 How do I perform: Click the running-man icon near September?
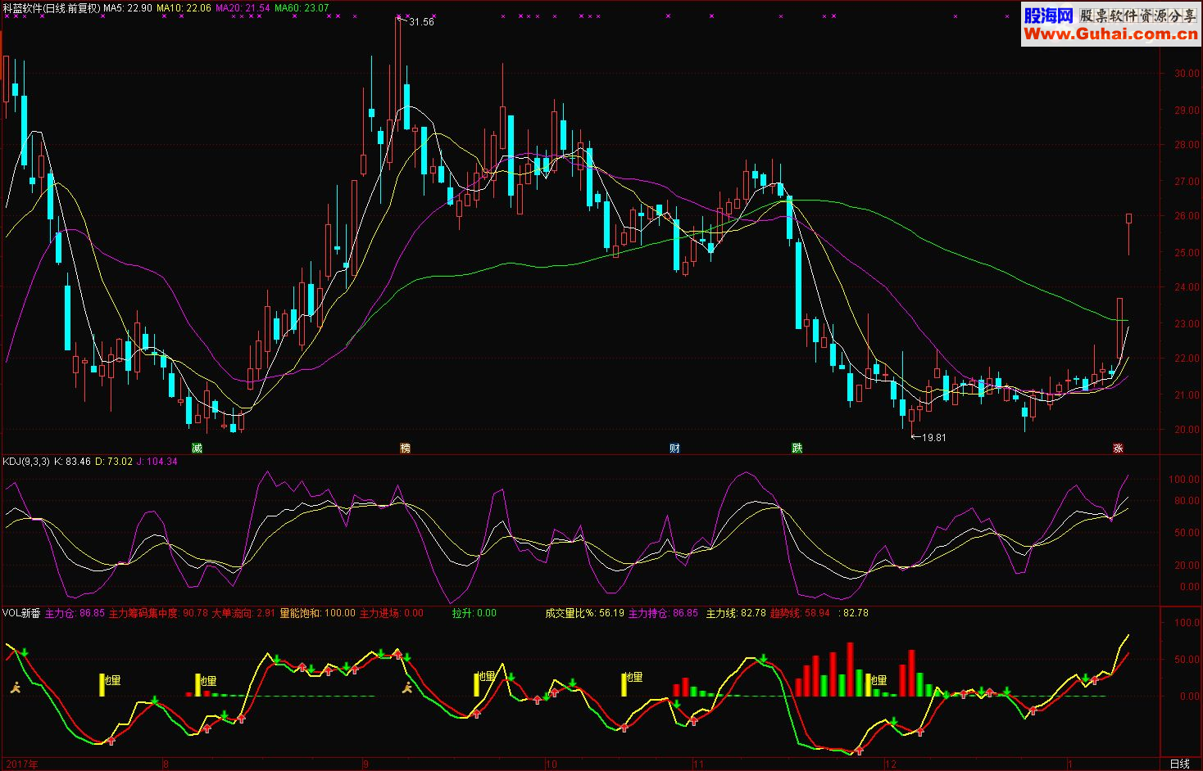tap(408, 688)
